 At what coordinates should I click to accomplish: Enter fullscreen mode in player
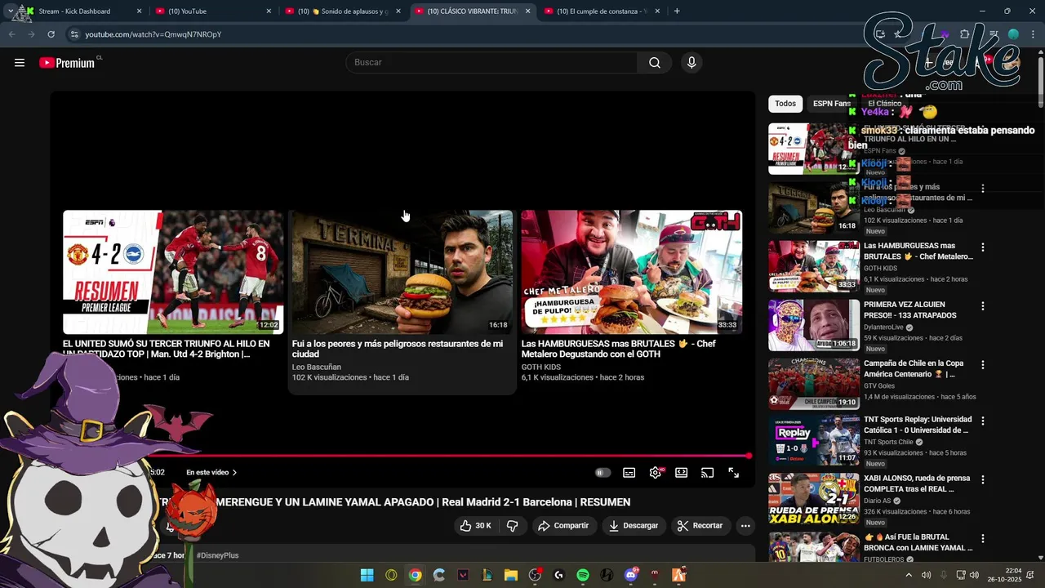[x=734, y=473]
